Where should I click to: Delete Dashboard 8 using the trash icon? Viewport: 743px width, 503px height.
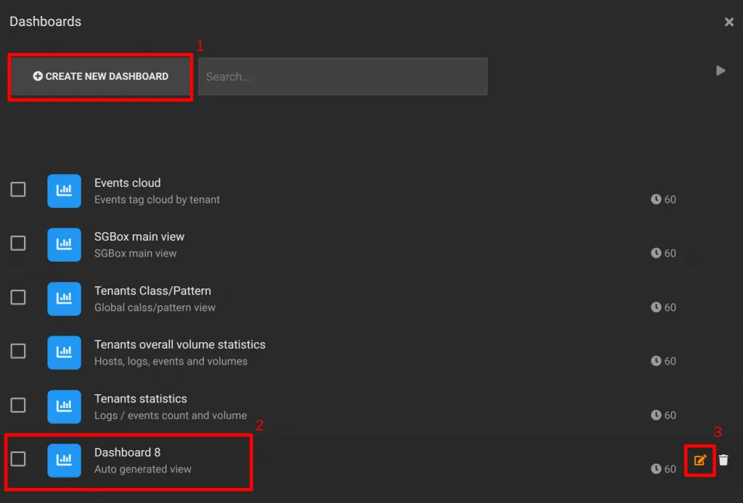pos(723,460)
